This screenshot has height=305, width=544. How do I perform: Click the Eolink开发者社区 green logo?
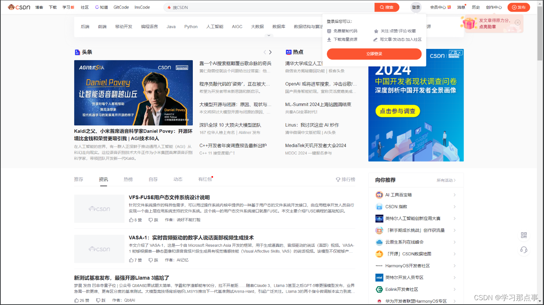[379, 289]
